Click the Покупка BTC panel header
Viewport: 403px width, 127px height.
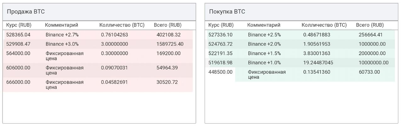(x=301, y=12)
